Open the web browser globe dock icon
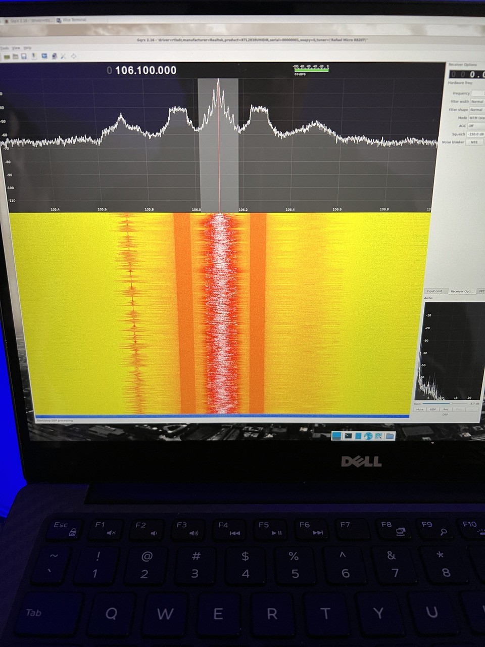 (368, 436)
